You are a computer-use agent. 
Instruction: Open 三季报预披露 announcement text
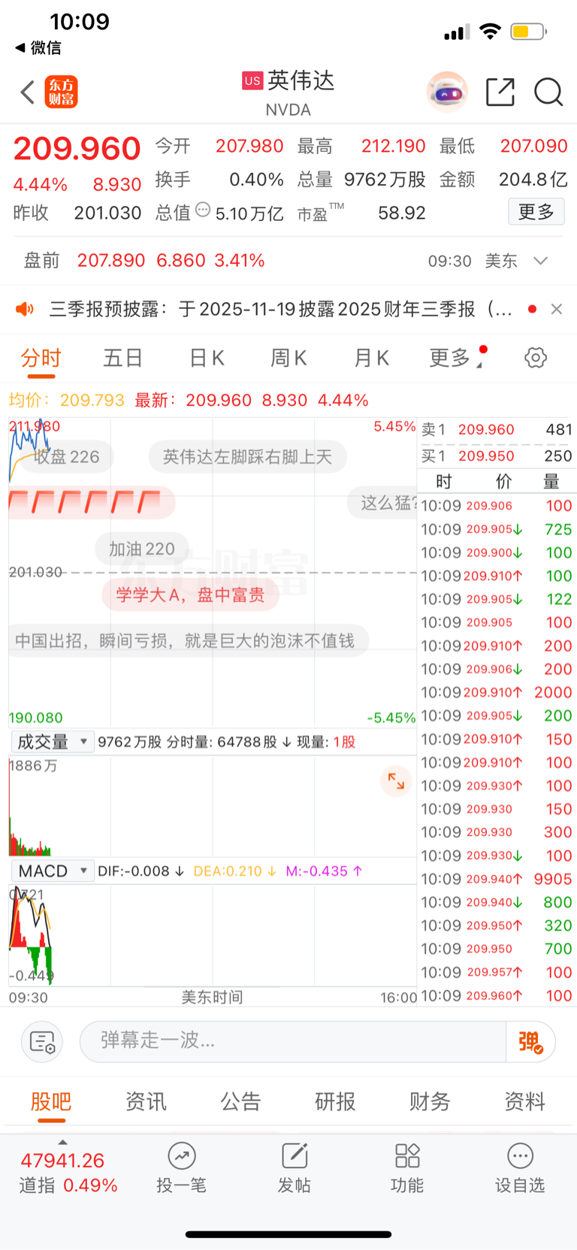pos(281,309)
